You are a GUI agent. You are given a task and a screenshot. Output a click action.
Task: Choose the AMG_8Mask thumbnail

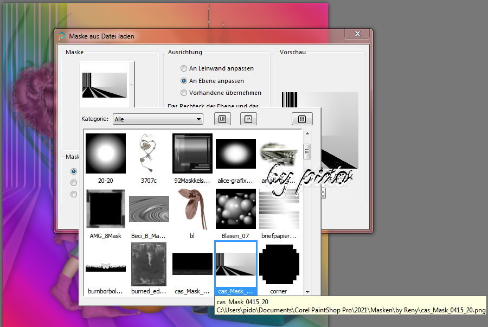tap(106, 209)
